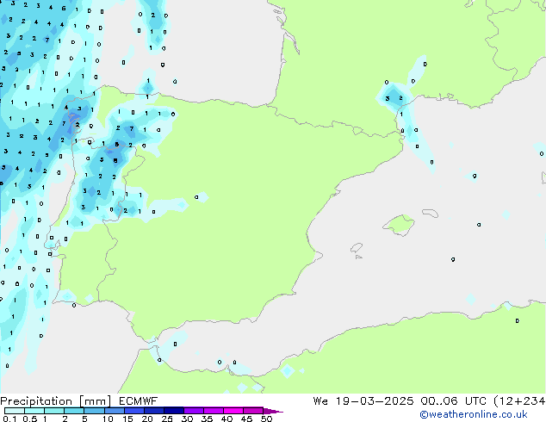Click the "50" legend tick label

pos(267,419)
